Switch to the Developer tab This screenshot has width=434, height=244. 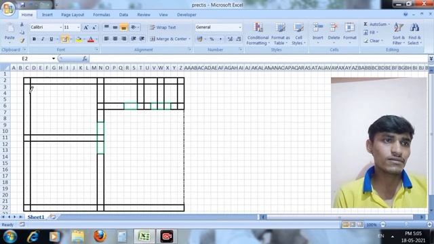point(186,15)
